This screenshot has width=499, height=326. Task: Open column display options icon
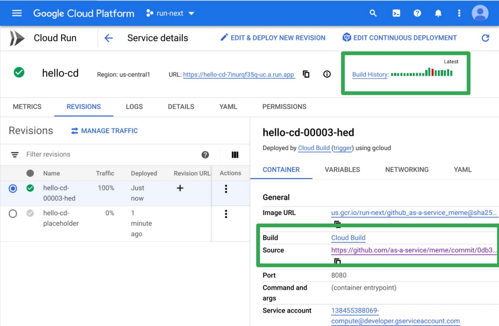pos(235,155)
